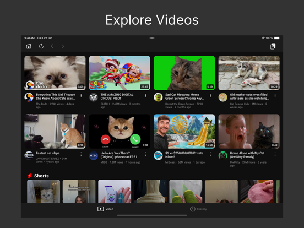This screenshot has width=304, height=228.
Task: Open options for The Dodo video
Action: (81, 96)
